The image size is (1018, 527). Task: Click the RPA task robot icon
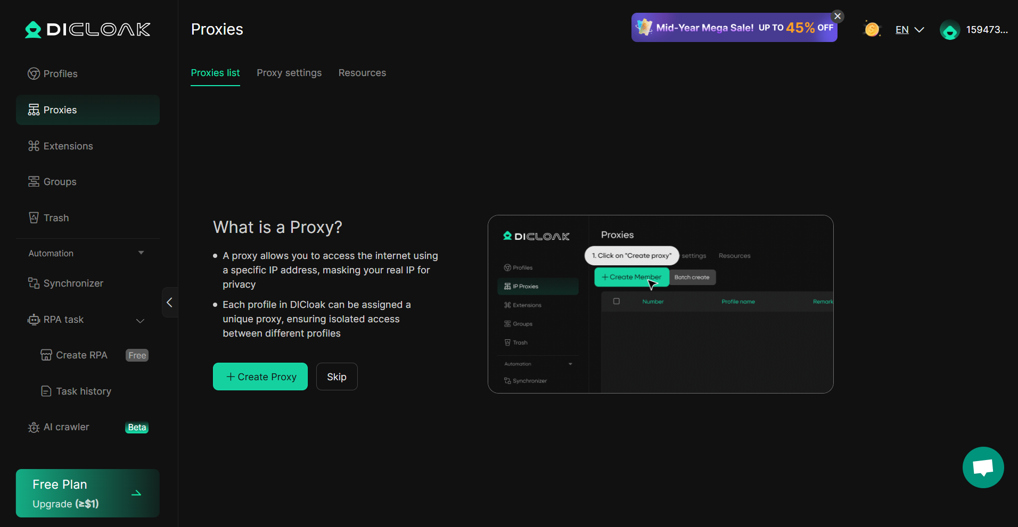pyautogui.click(x=34, y=320)
